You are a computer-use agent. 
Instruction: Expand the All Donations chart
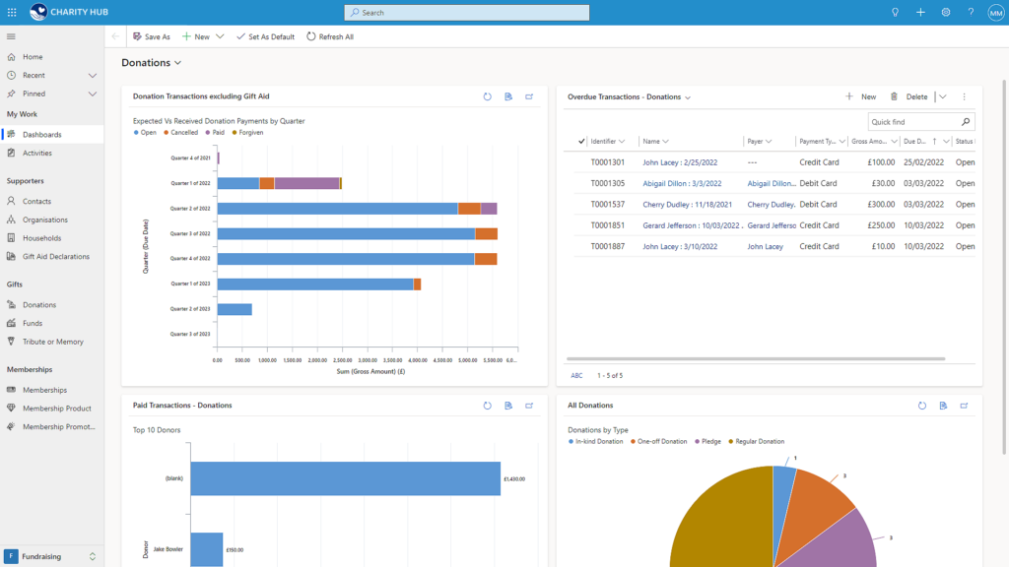(964, 406)
